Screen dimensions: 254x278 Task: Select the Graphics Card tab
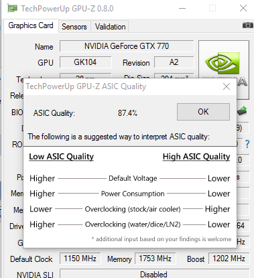tap(31, 25)
